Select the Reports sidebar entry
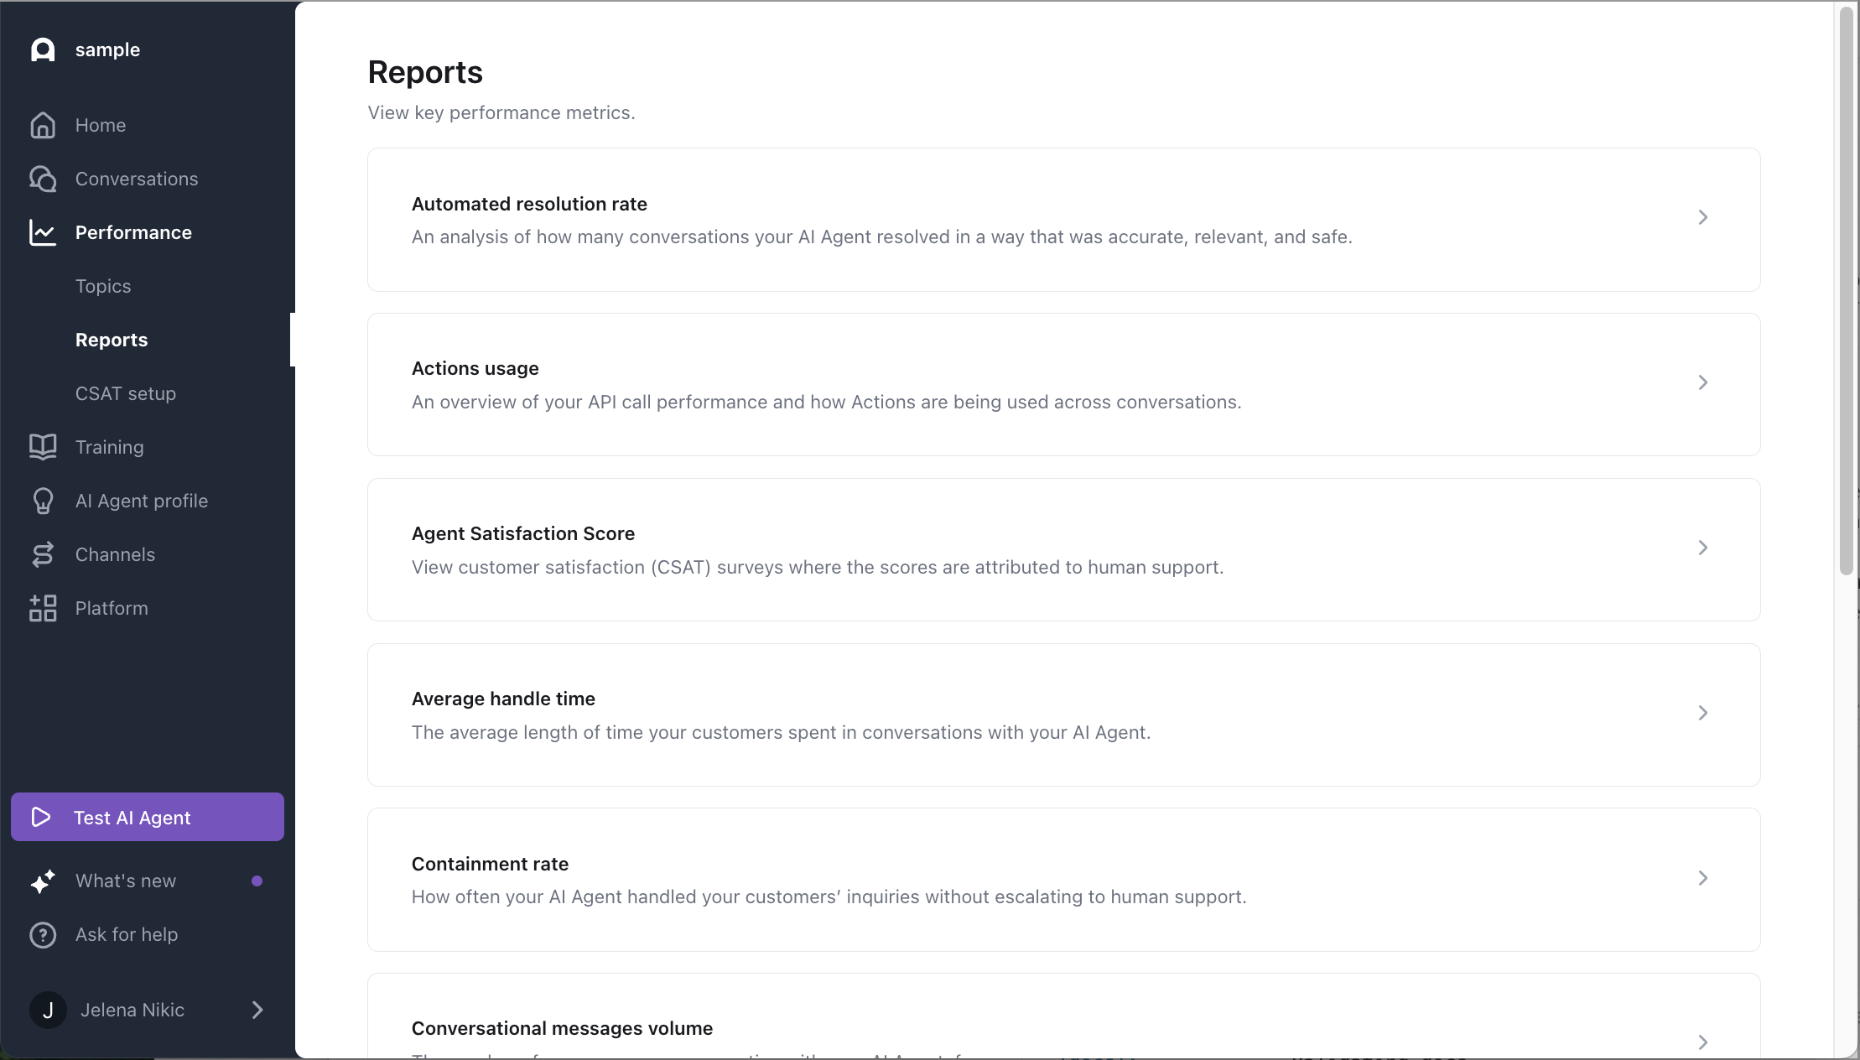Viewport: 1860px width, 1060px height. click(112, 339)
